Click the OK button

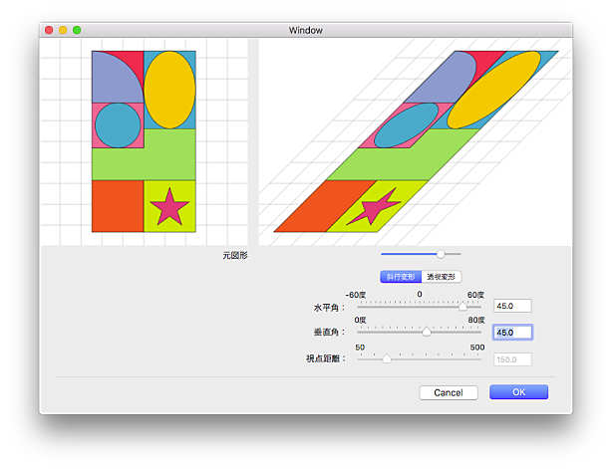pyautogui.click(x=518, y=392)
